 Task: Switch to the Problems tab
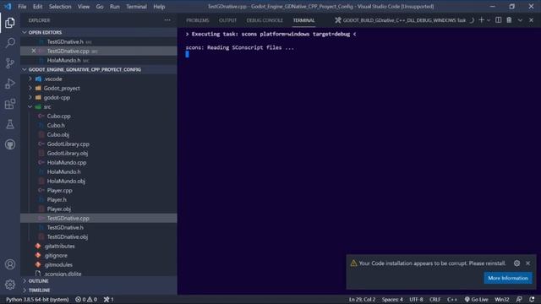198,20
